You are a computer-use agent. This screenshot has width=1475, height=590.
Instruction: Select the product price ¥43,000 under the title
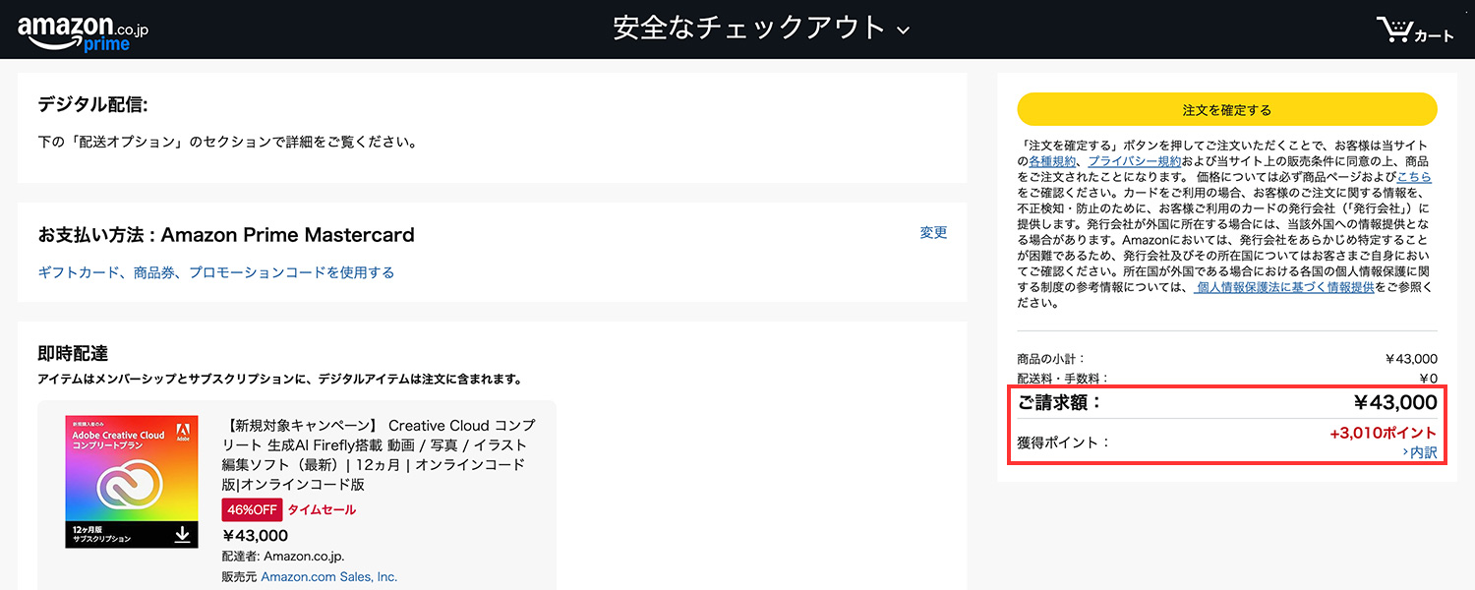[x=256, y=536]
